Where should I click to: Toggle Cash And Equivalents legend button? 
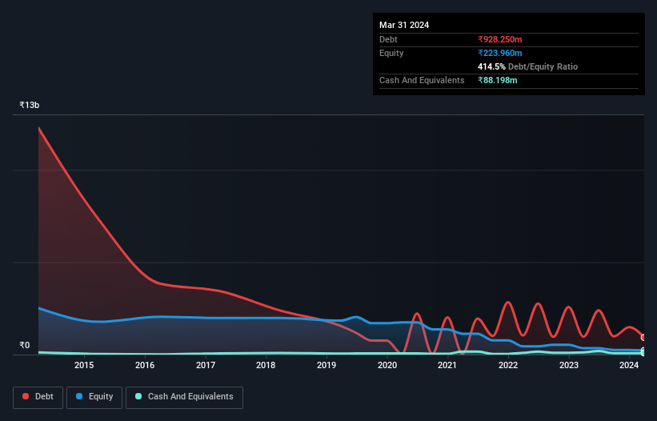184,397
